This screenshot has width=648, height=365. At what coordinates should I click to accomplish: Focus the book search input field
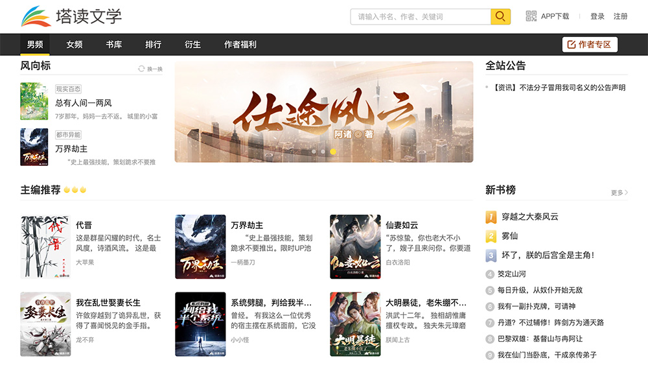(420, 16)
